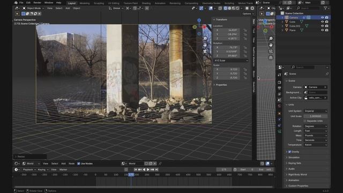
Task: Click the auto-keying record button in timeline
Action: pyautogui.click(x=126, y=169)
